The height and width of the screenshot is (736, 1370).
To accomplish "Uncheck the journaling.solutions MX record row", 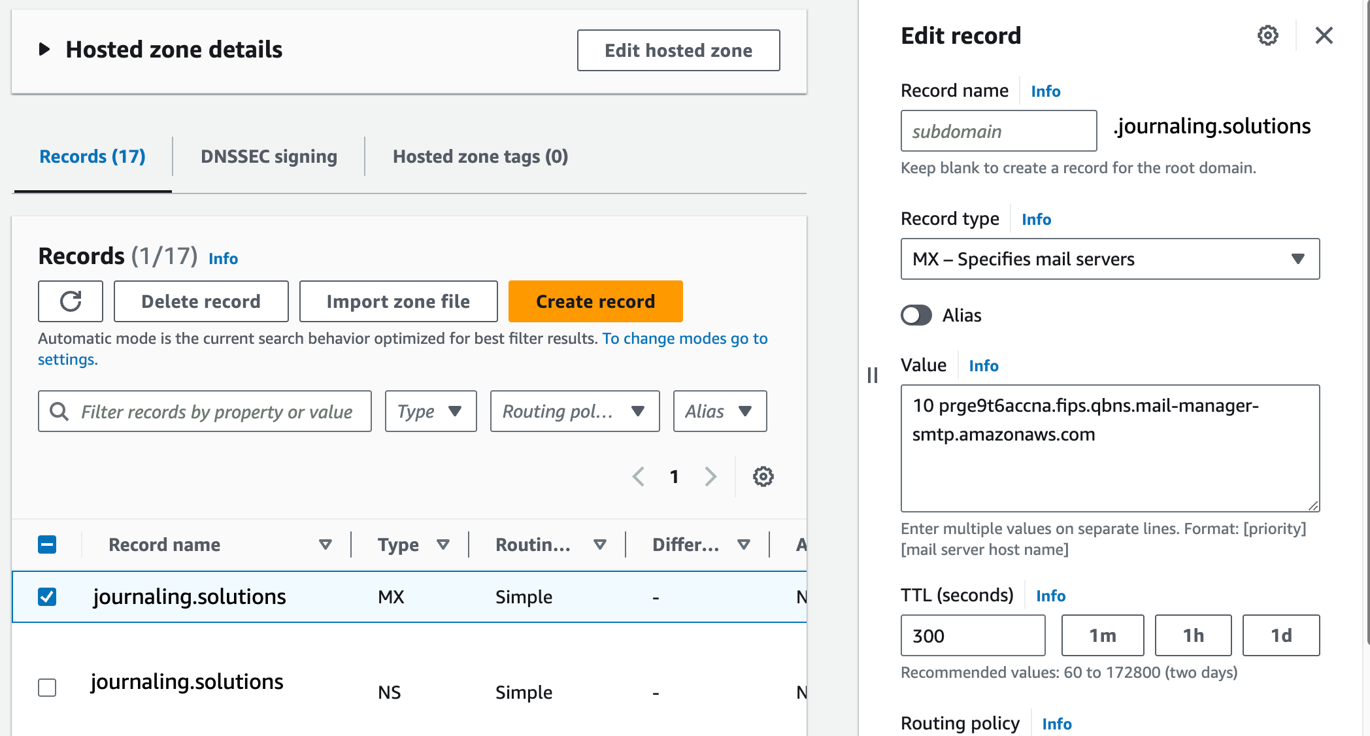I will tap(46, 596).
